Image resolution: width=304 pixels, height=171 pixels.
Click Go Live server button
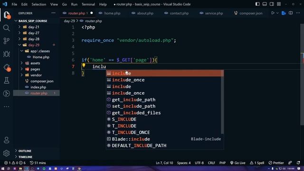point(237,163)
